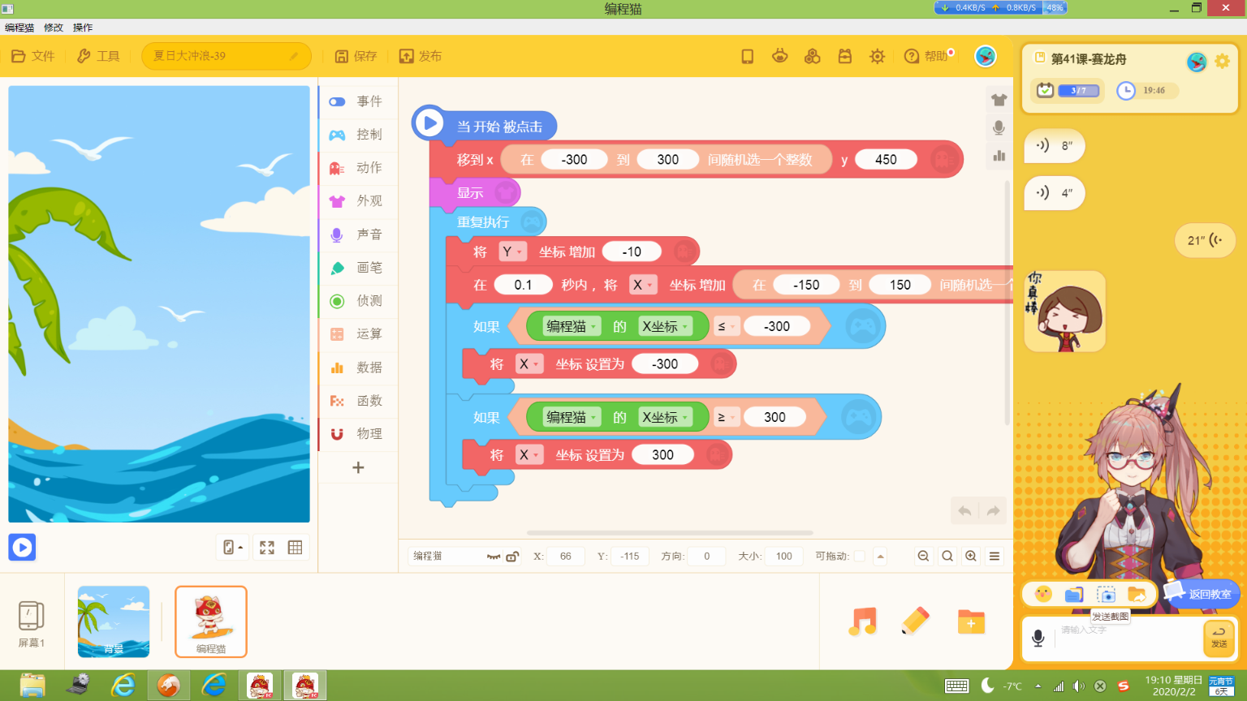Click the chat text input box
This screenshot has height=701, width=1247.
(1127, 638)
